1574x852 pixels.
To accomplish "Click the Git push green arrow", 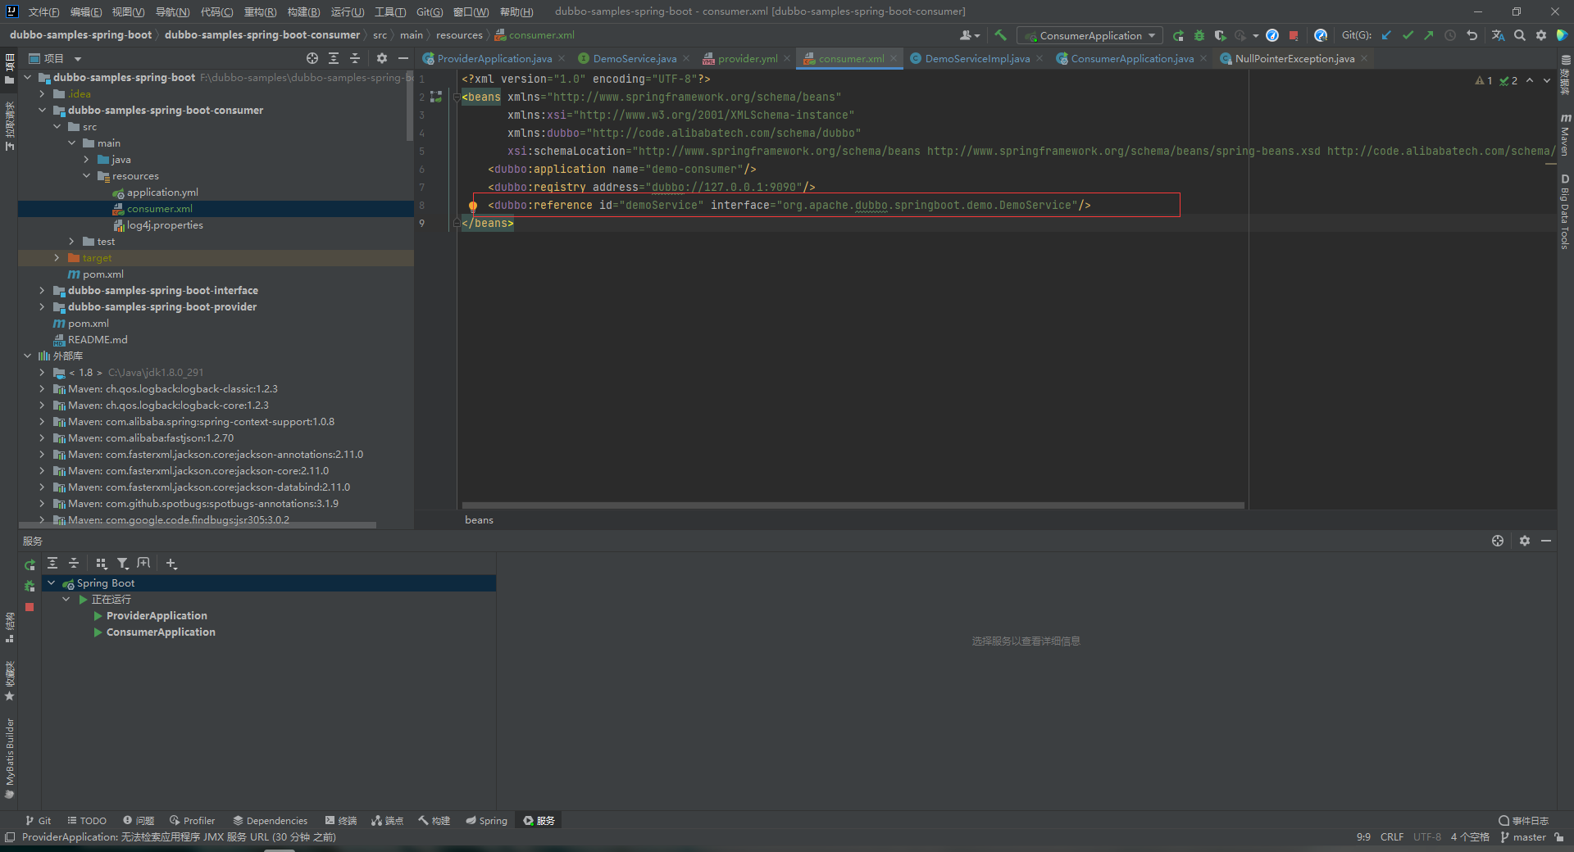I will 1429,35.
